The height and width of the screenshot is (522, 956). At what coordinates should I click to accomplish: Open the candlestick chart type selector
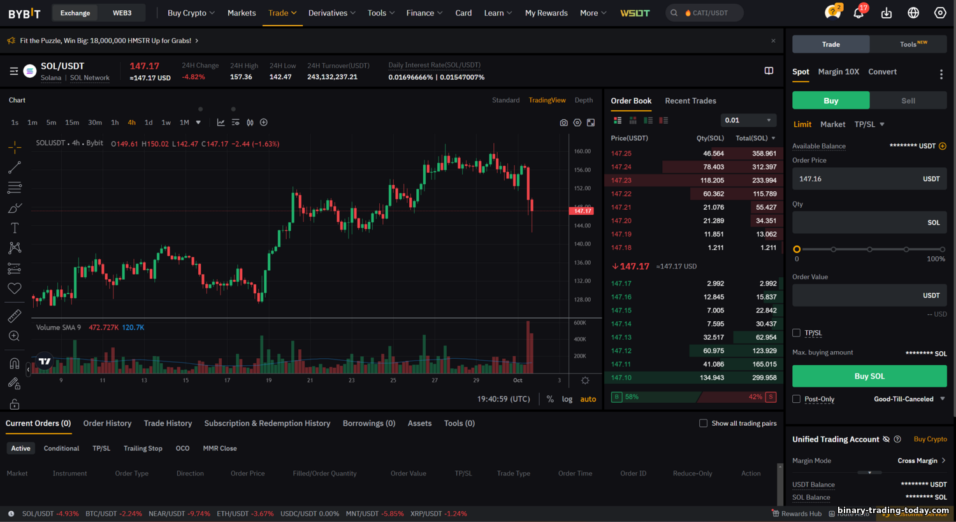point(250,122)
